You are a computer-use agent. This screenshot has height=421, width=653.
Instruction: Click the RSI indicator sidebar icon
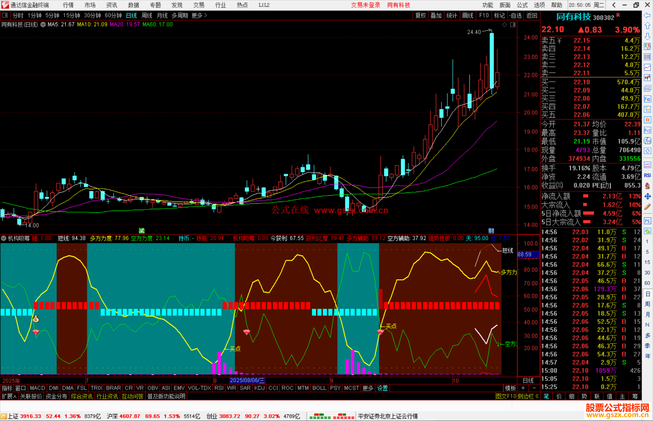click(647, 175)
